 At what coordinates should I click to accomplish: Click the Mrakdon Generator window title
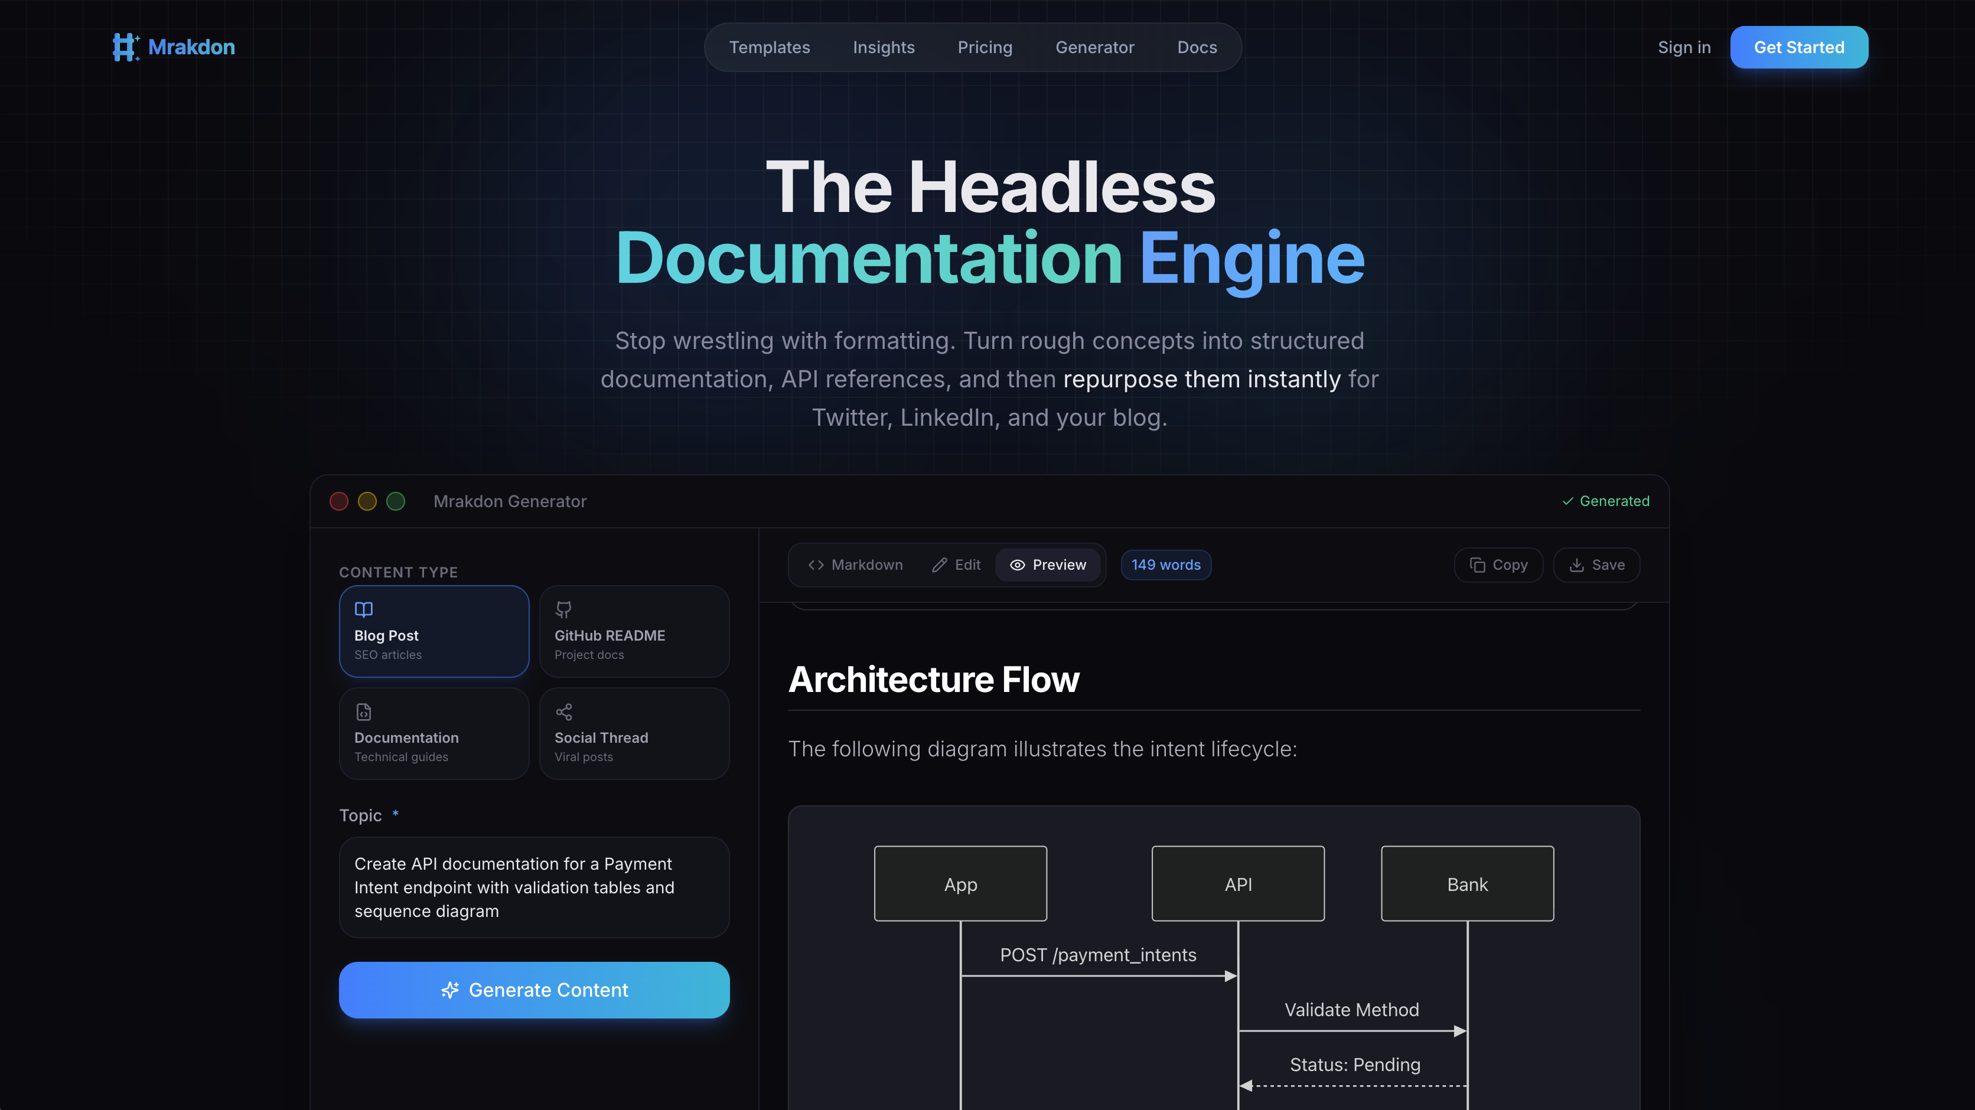point(510,501)
